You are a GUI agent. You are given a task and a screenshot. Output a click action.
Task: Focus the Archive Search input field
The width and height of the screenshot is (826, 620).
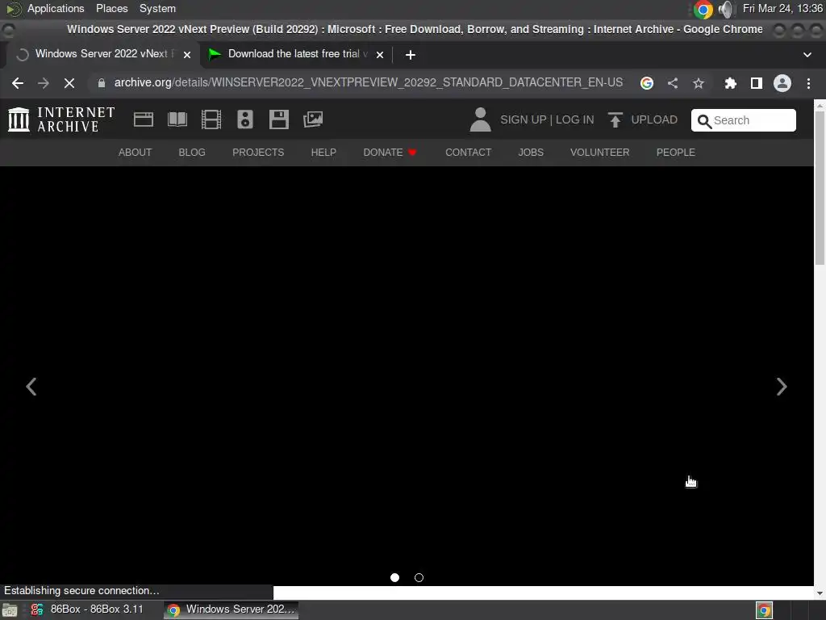coord(743,120)
